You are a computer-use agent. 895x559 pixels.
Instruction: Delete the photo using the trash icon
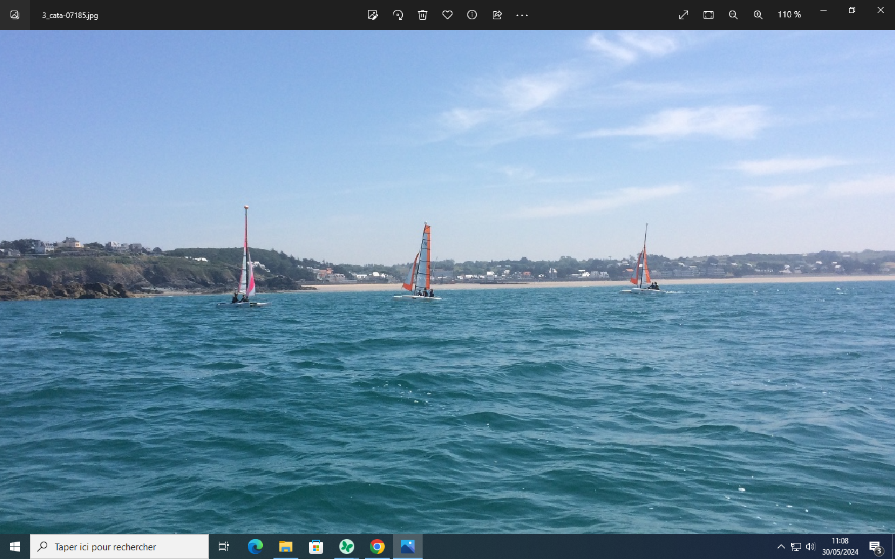coord(423,15)
